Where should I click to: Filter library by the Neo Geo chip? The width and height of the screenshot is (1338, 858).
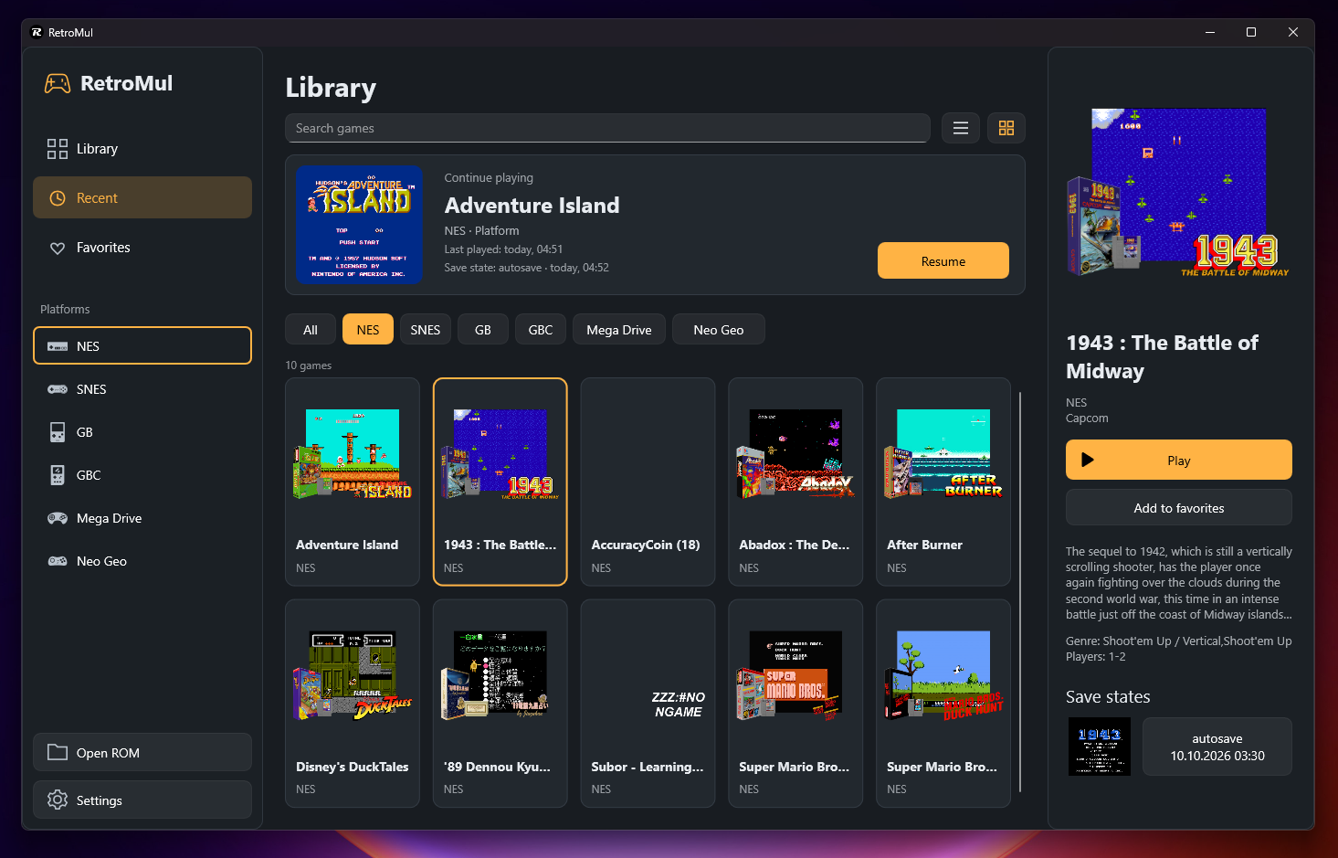tap(719, 330)
